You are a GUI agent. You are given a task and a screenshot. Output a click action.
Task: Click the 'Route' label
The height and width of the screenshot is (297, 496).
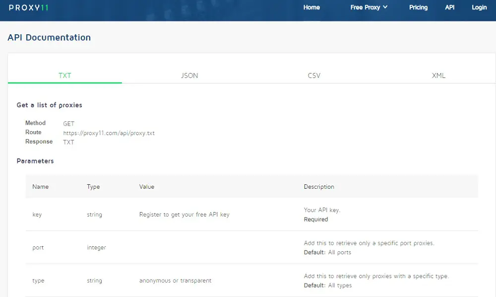coord(33,132)
